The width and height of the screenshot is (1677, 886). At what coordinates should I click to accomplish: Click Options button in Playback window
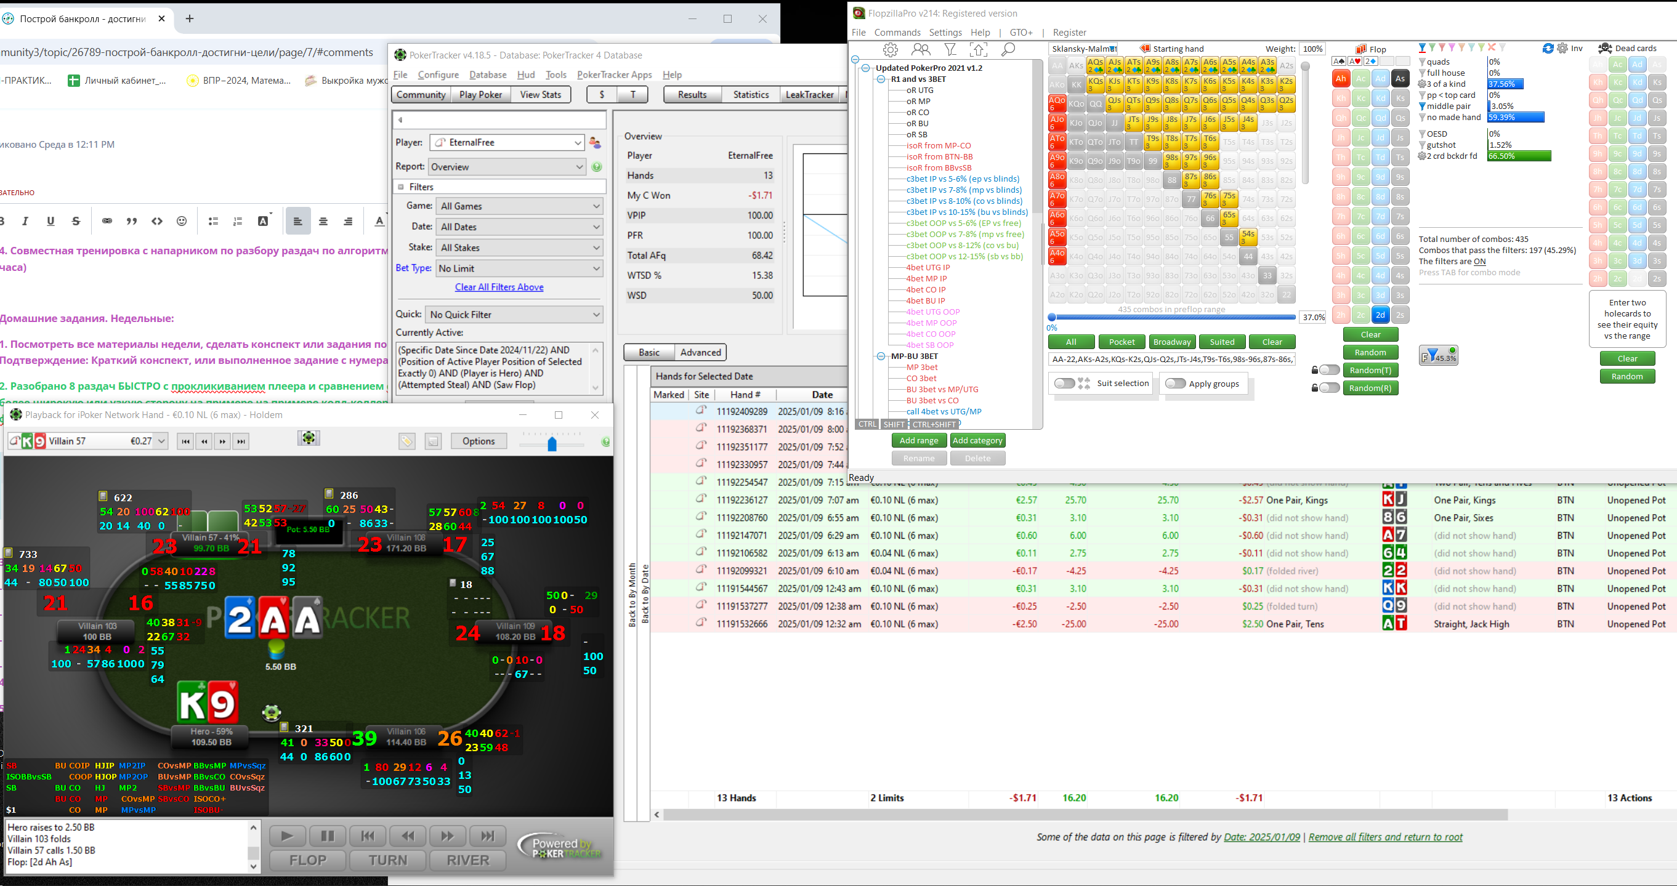click(x=479, y=441)
